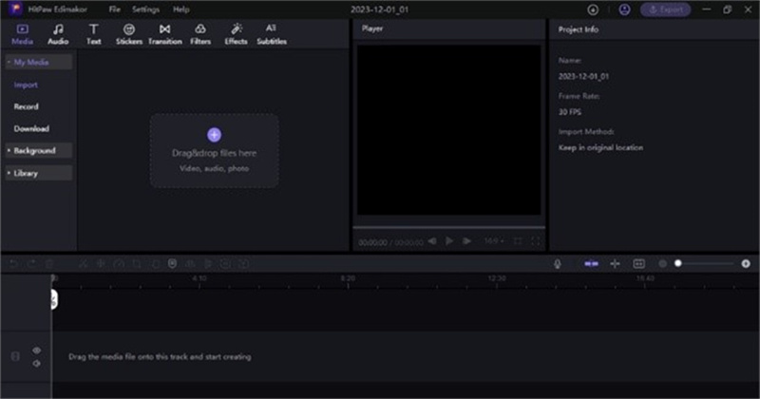
Task: Open the Media tab
Action: pyautogui.click(x=22, y=34)
